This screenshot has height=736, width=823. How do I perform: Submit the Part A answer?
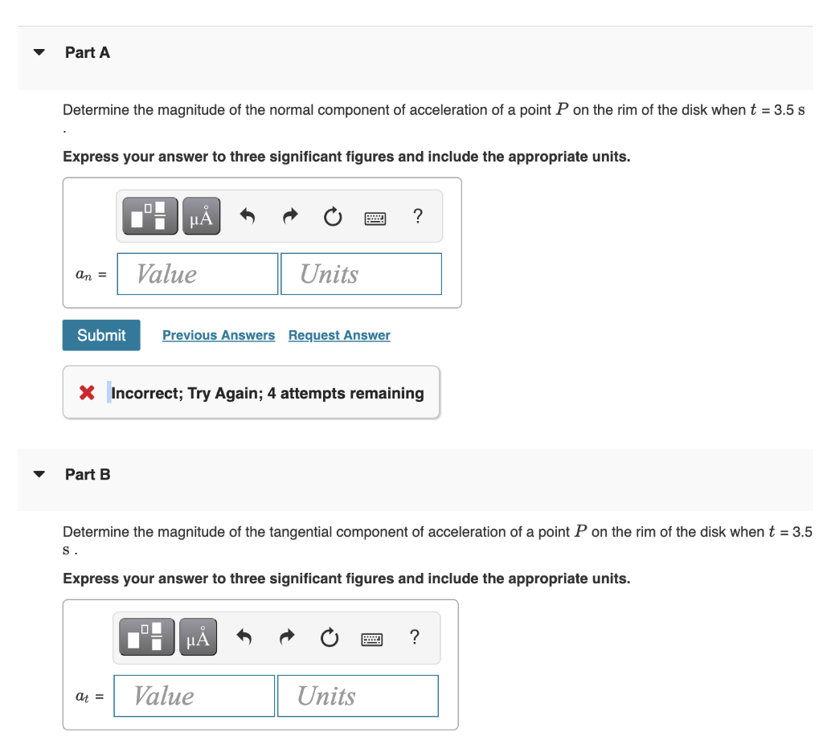101,335
